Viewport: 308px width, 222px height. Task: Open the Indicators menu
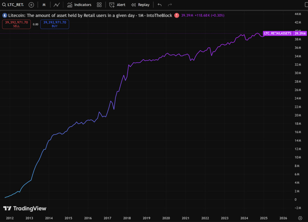coord(79,5)
